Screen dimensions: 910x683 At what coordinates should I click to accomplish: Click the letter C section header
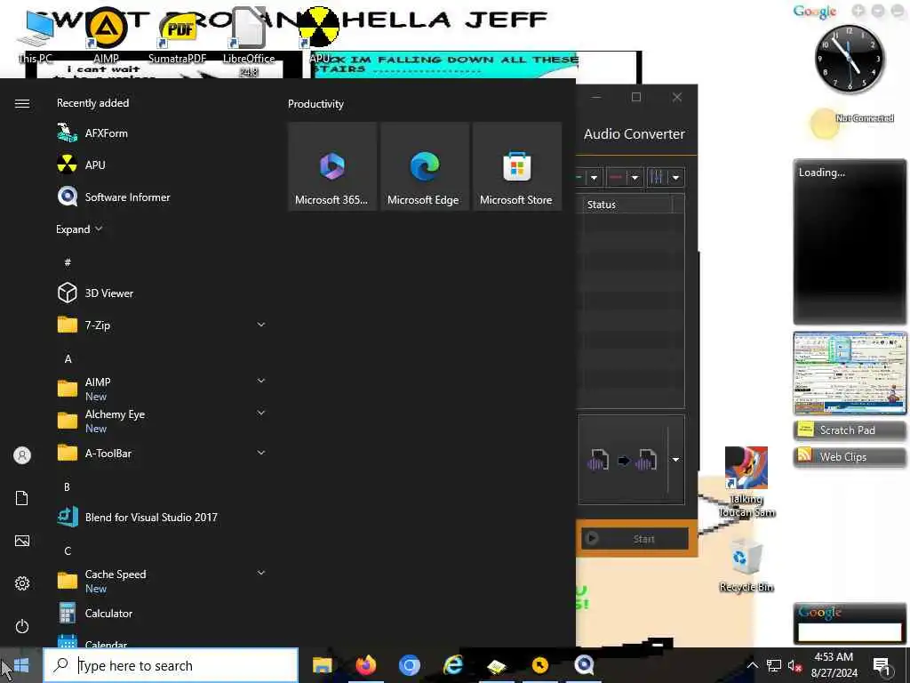click(x=68, y=550)
